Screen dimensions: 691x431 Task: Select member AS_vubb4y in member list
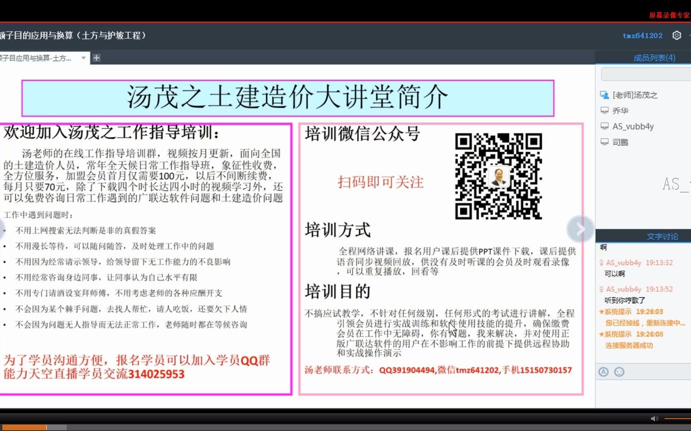click(633, 127)
